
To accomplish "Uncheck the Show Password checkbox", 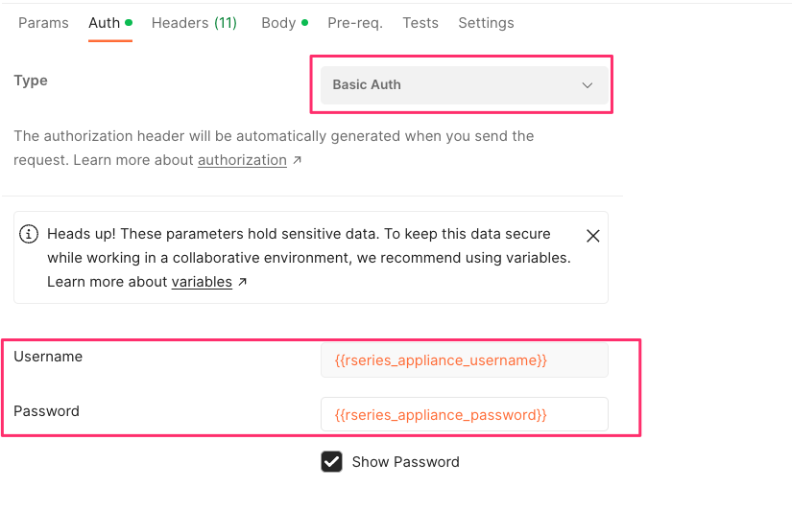I will 331,461.
